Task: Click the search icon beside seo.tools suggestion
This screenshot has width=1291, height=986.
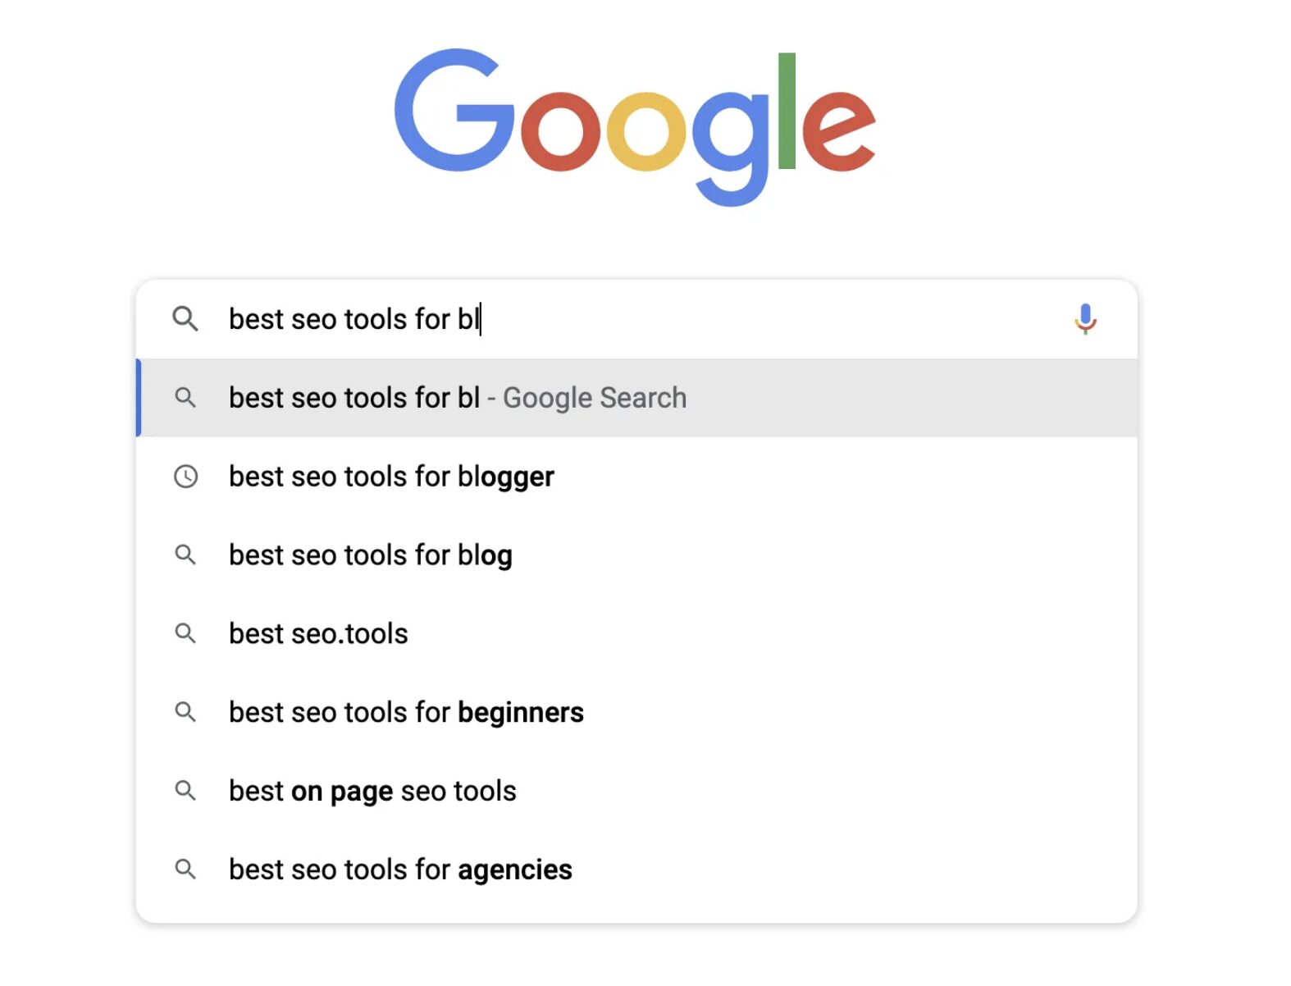Action: click(x=186, y=633)
